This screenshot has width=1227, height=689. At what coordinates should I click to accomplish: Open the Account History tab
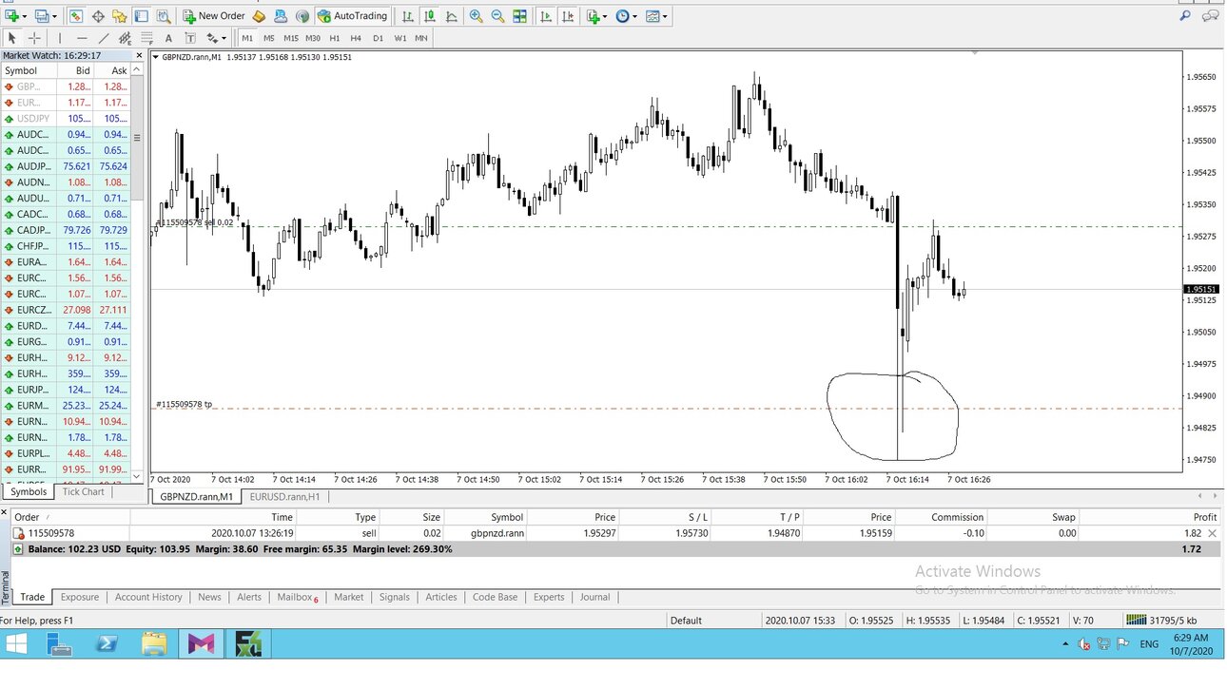point(148,597)
